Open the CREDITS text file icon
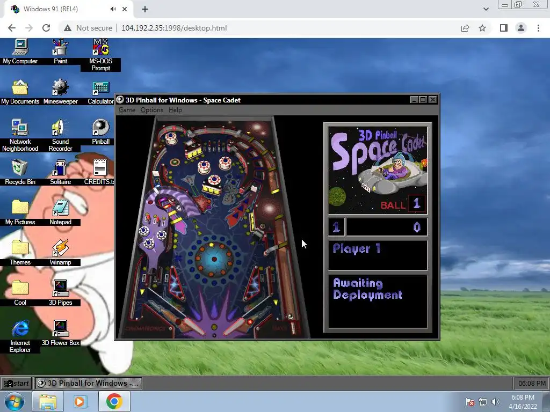 99,172
